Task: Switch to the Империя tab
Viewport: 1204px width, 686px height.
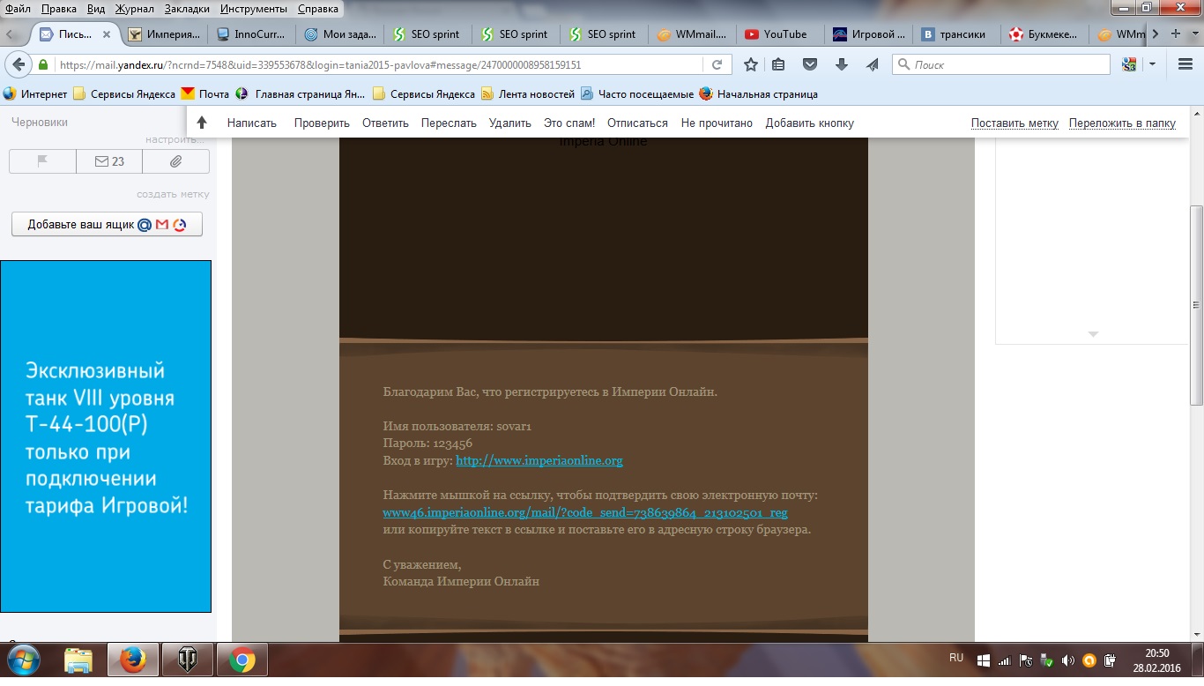Action: click(x=165, y=34)
